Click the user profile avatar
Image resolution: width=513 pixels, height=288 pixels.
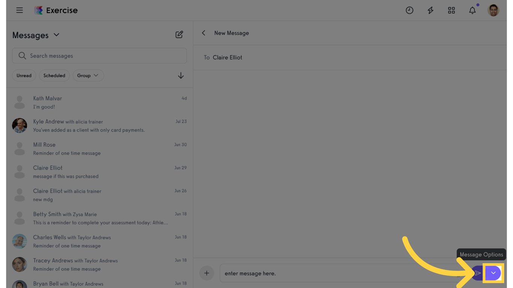tap(493, 10)
